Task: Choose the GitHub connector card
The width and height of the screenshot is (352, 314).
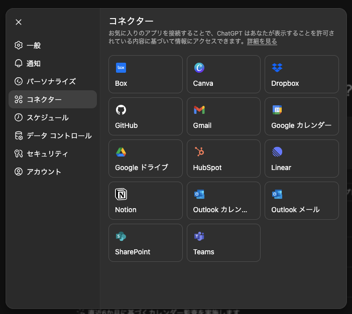Action: point(146,116)
